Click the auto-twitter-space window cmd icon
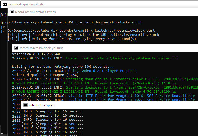This screenshot has height=136, width=198. [25, 105]
